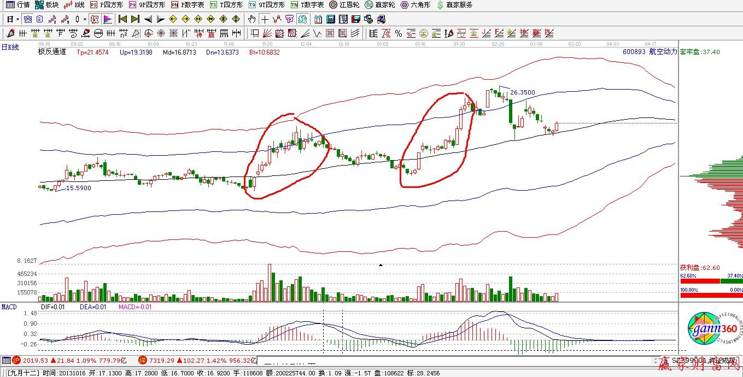Click the MACD indicator label
743x377 pixels.
pos(9,307)
